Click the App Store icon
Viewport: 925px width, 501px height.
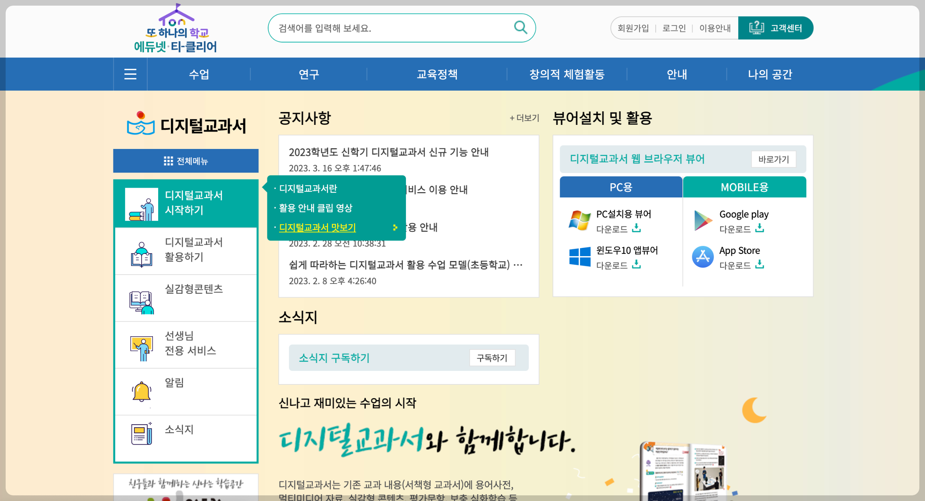[702, 257]
